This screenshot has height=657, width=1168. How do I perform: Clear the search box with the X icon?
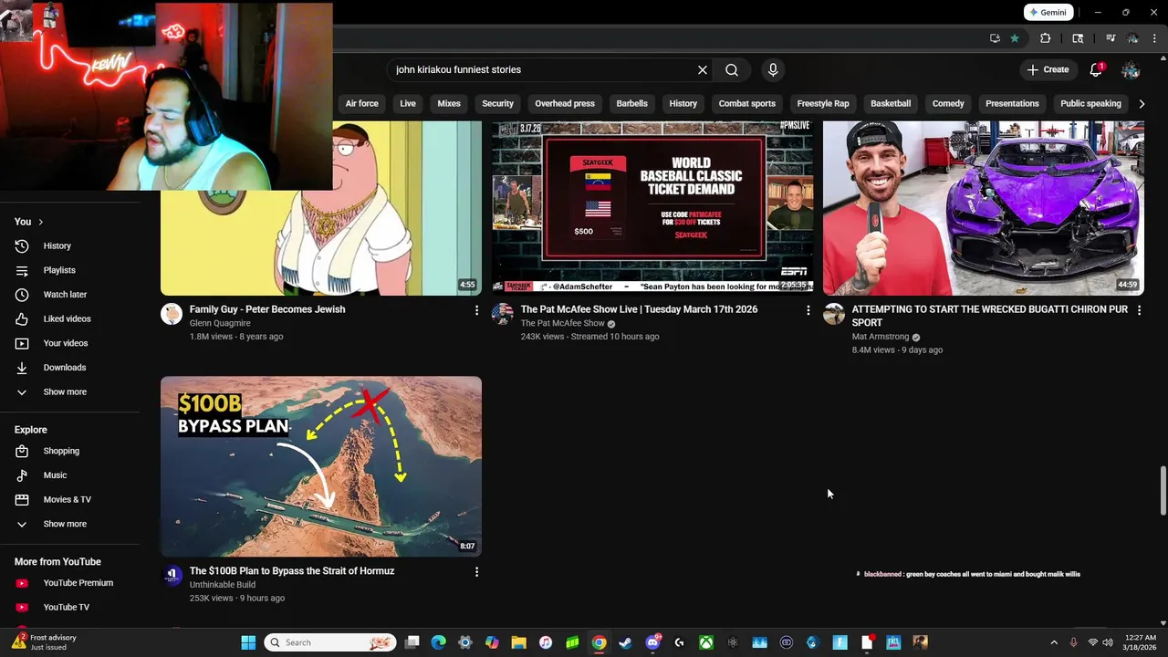click(703, 69)
